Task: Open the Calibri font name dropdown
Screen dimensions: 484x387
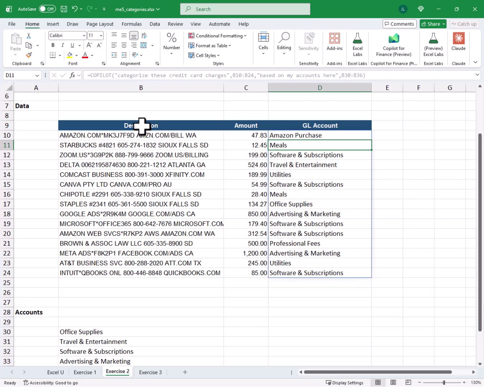Action: [x=84, y=35]
